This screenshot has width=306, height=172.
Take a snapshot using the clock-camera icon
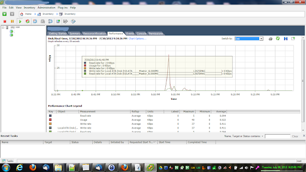[35, 21]
